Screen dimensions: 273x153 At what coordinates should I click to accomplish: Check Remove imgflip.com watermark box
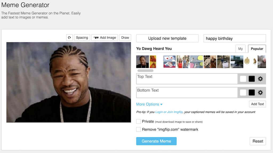click(x=138, y=129)
